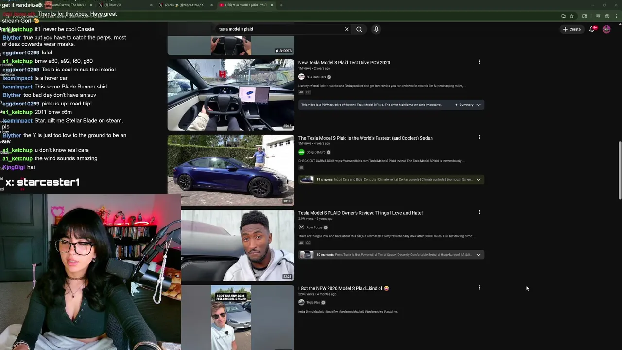Click chat message 'This some Blade Runner shid'
Screen dimensions: 622x350
point(70,87)
